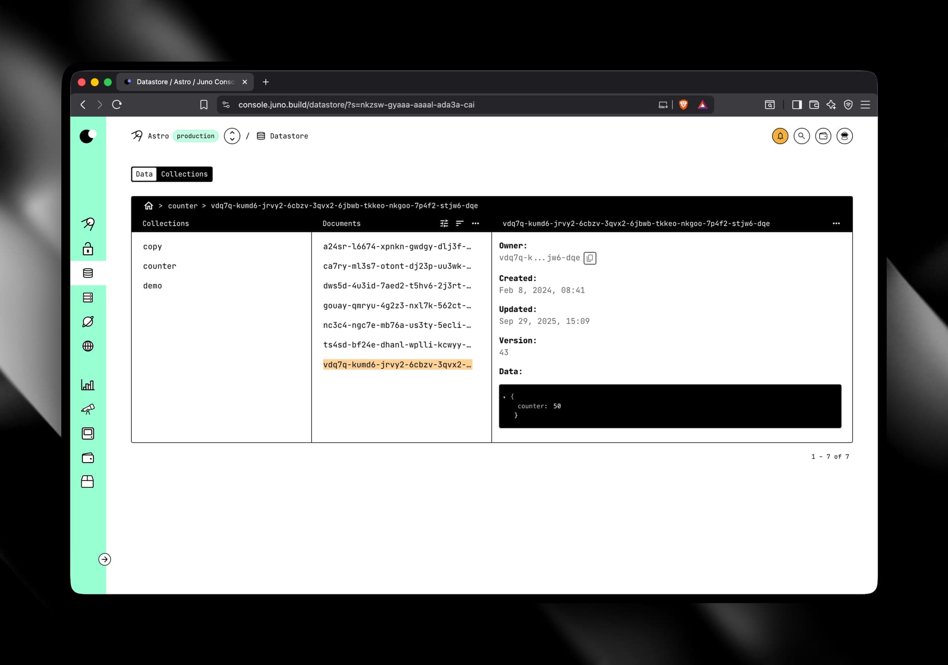Screen dimensions: 948x665
Task: Open the document details more-options menu
Action: coord(836,224)
